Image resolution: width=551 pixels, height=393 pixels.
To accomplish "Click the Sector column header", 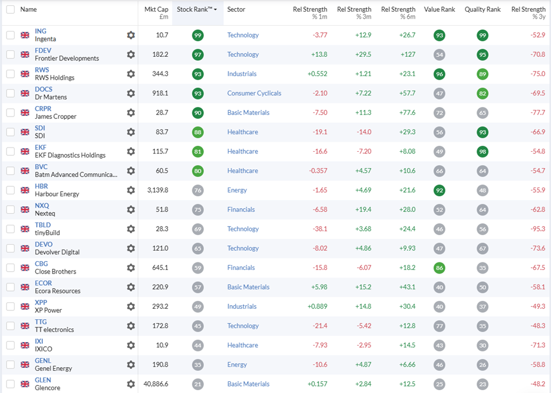I will 236,9.
